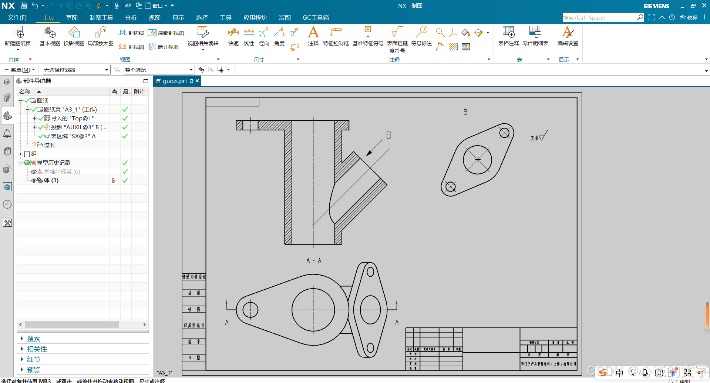
Task: Switch to the GC工具箱 ribbon tab
Action: tap(316, 17)
